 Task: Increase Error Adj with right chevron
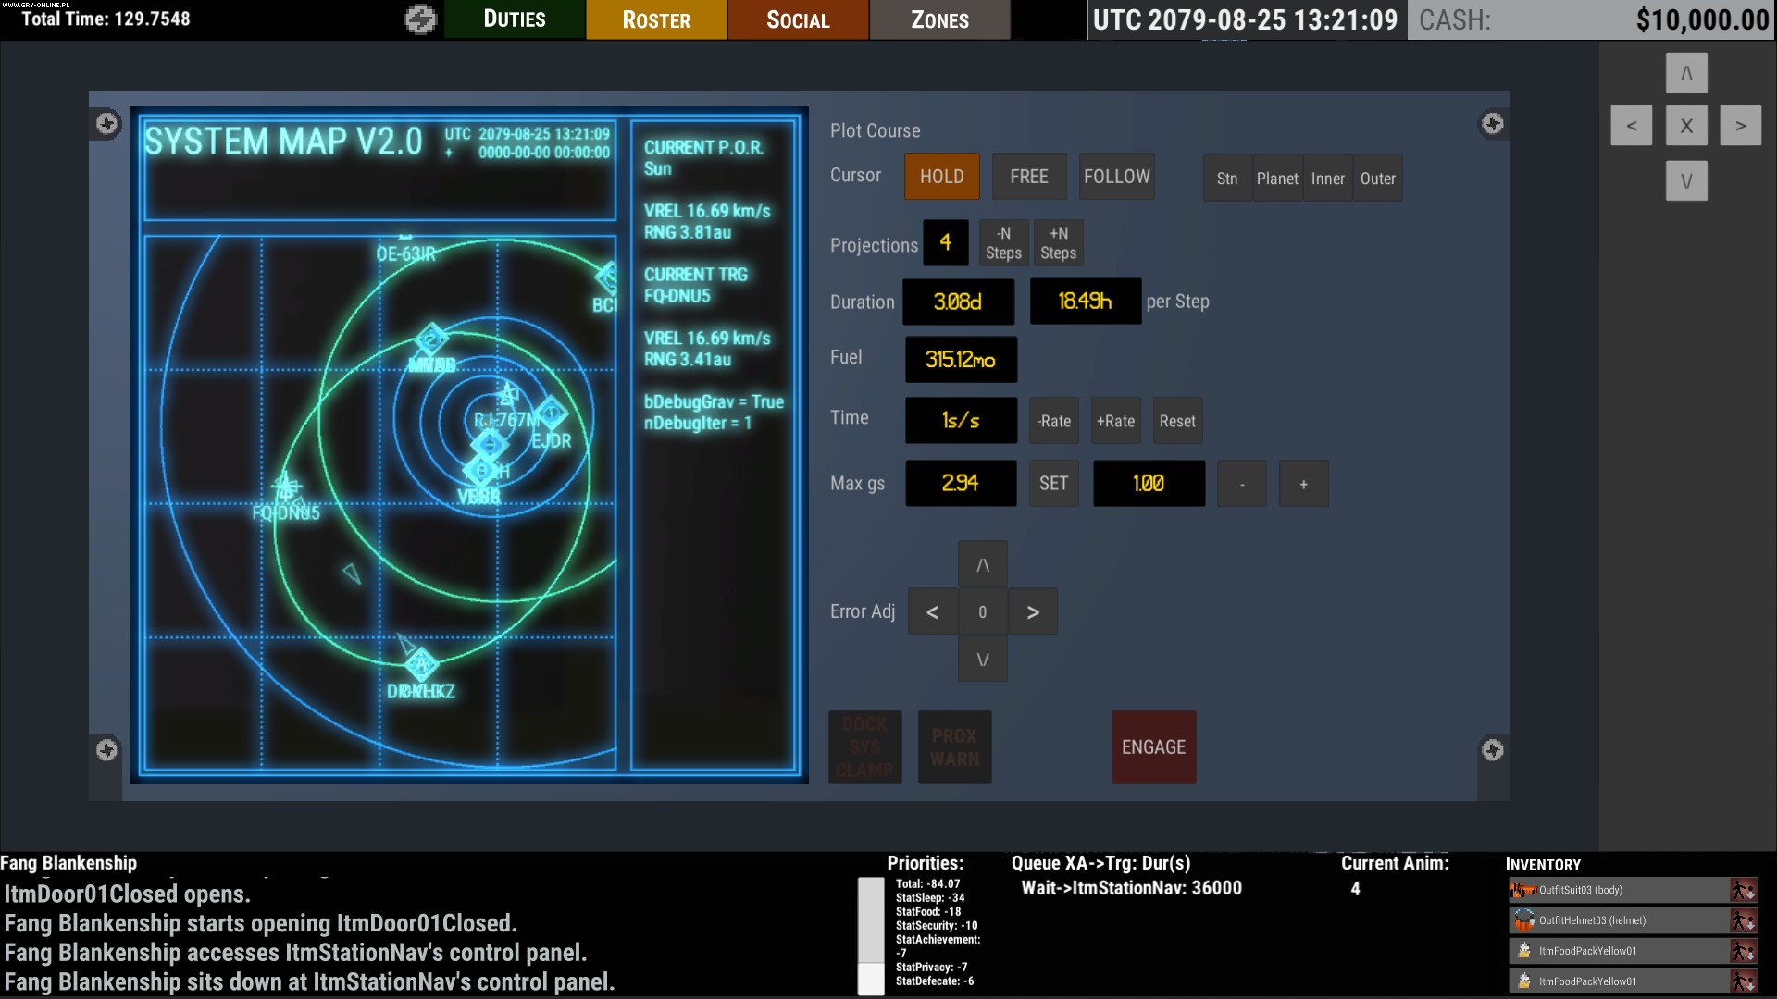pyautogui.click(x=1034, y=610)
